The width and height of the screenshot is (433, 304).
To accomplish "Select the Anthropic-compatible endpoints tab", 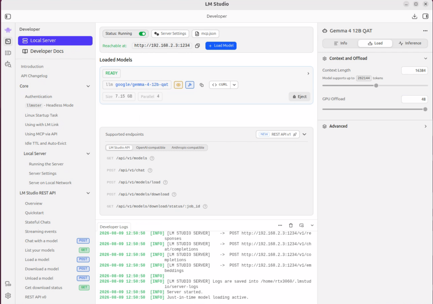I will [188, 148].
